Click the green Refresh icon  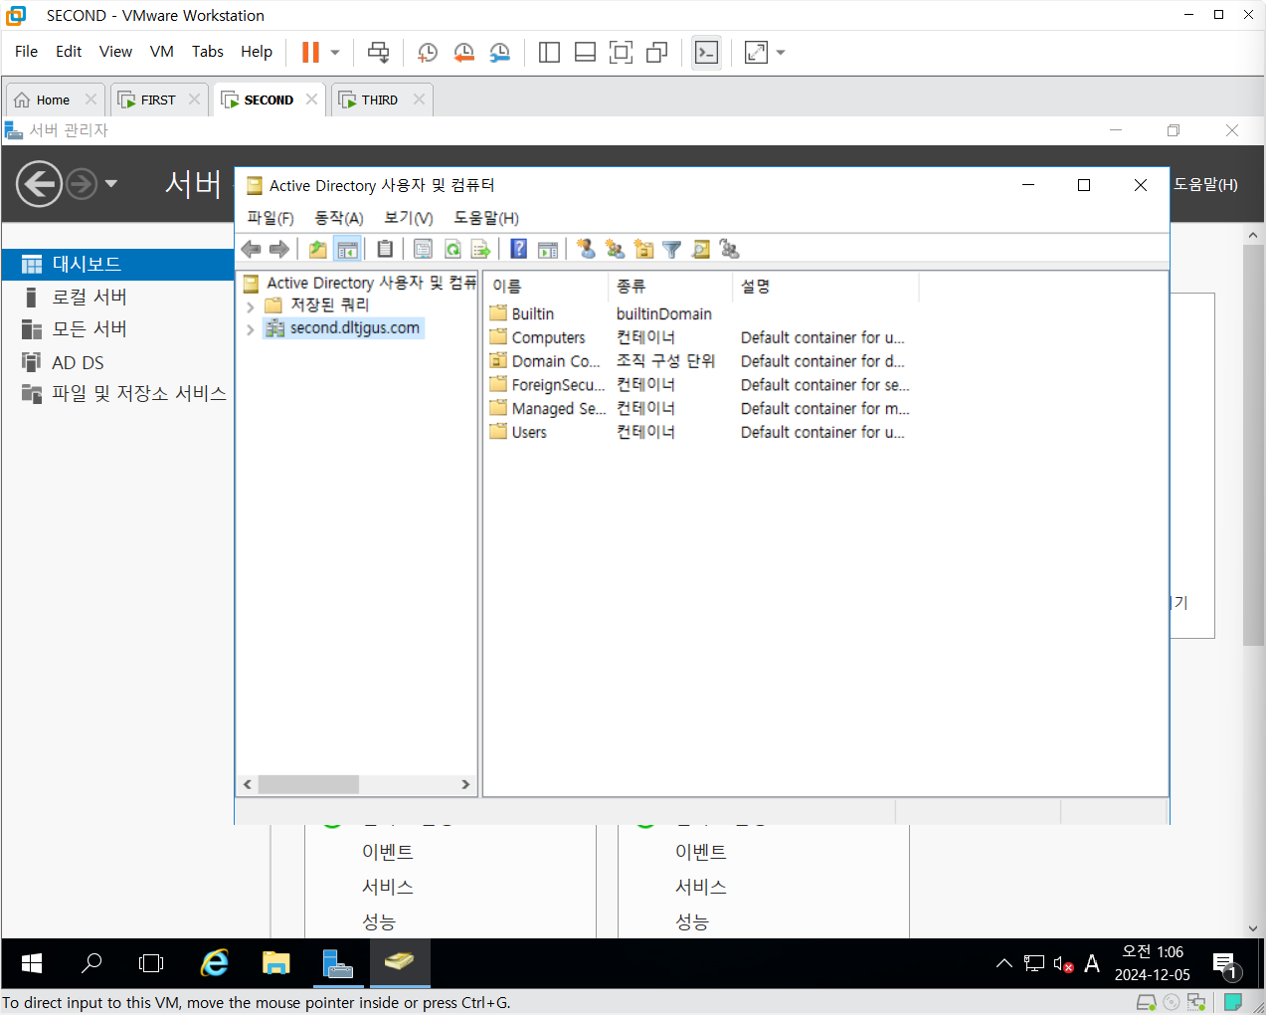[x=452, y=249]
